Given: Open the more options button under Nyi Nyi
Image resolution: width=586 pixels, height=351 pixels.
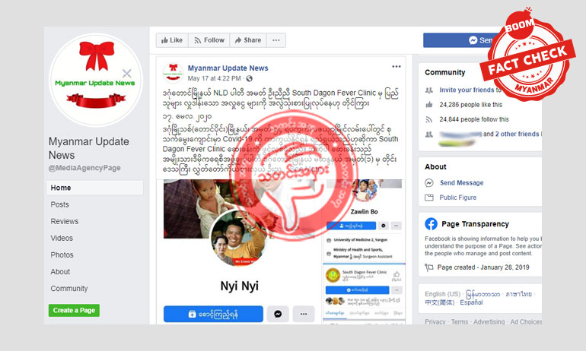Looking at the screenshot, I should (304, 314).
